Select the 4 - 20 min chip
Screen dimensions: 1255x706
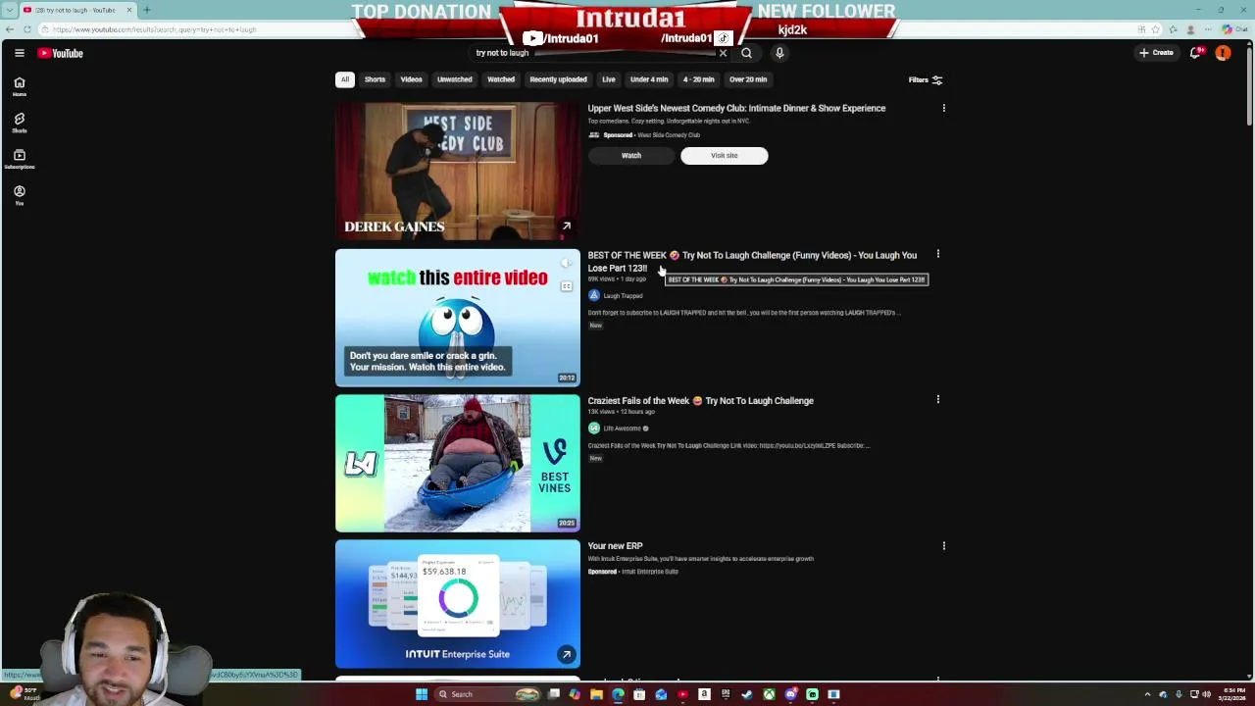698,79
